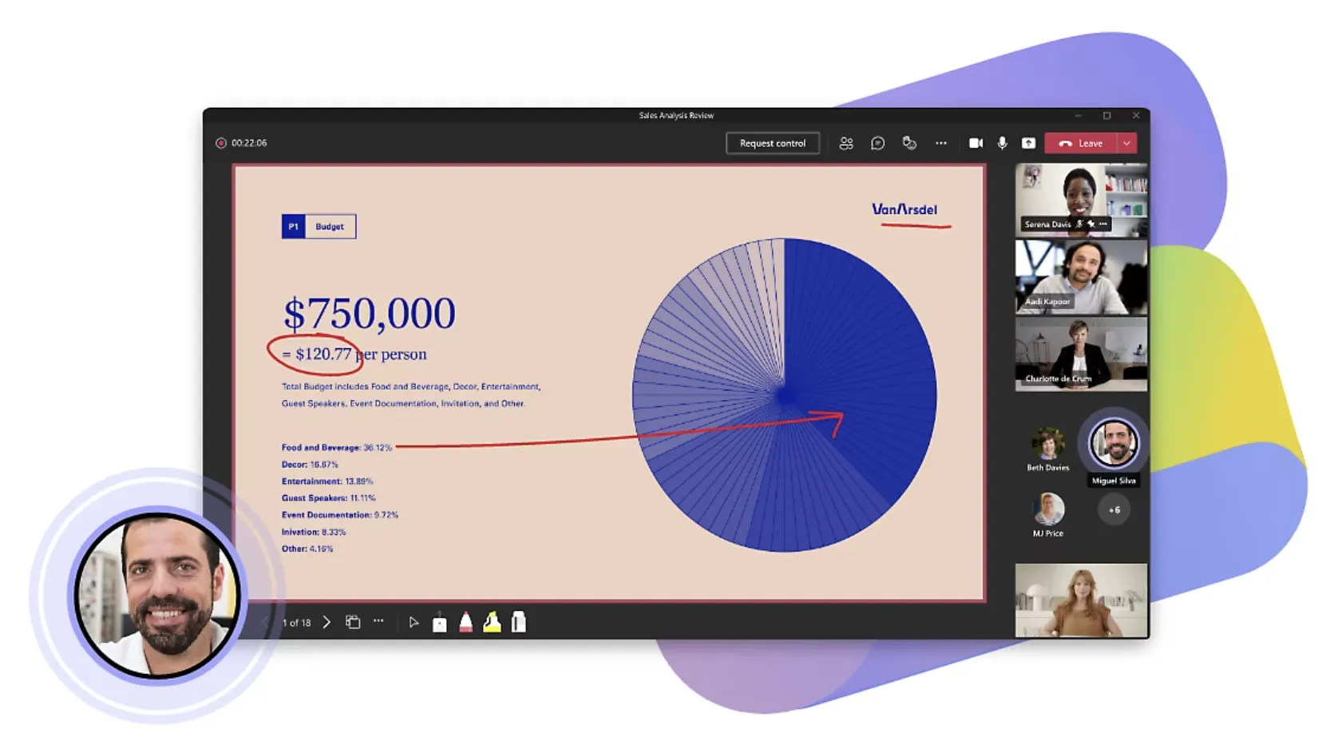
Task: Open the People participants panel
Action: coord(846,144)
